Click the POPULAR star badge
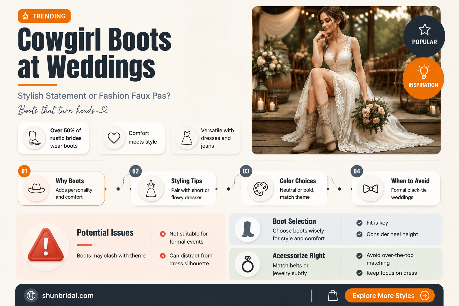The width and height of the screenshot is (459, 306). pos(424,36)
